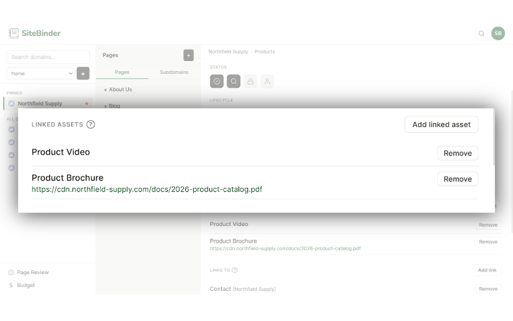Remove the Contact link
The width and height of the screenshot is (513, 321).
488,289
